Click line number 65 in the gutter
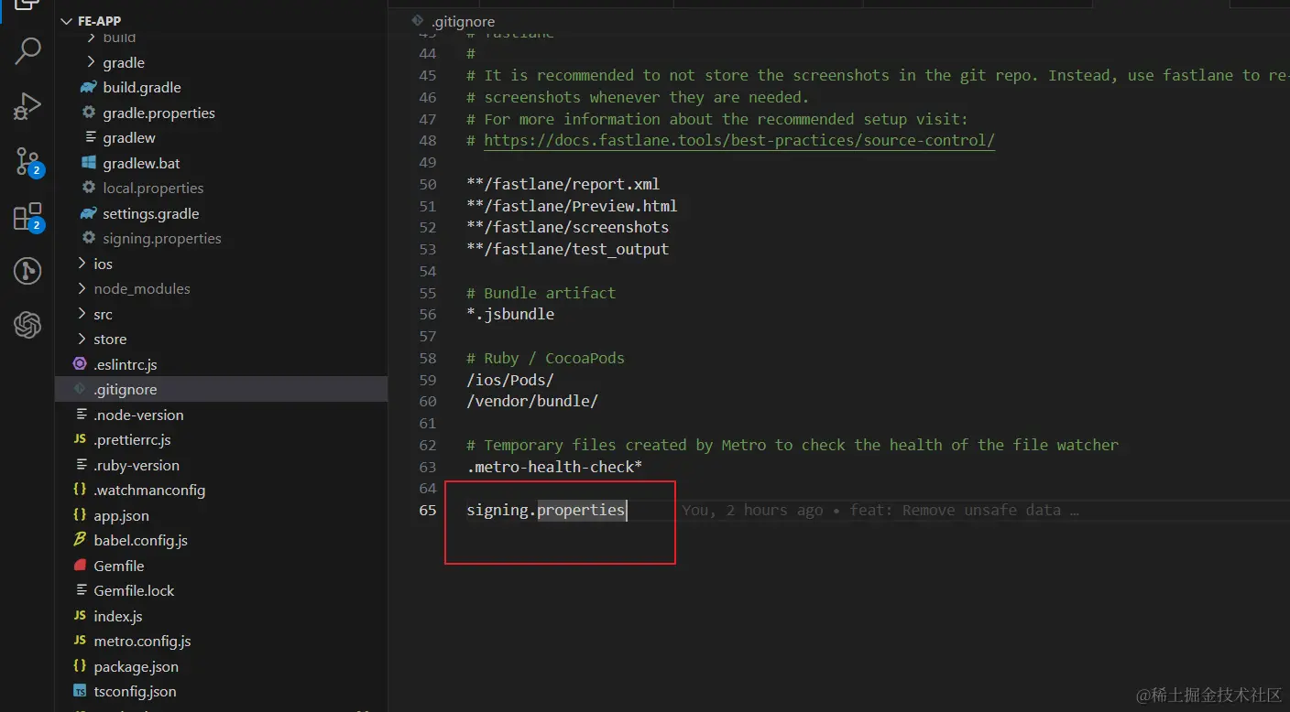 coord(428,510)
